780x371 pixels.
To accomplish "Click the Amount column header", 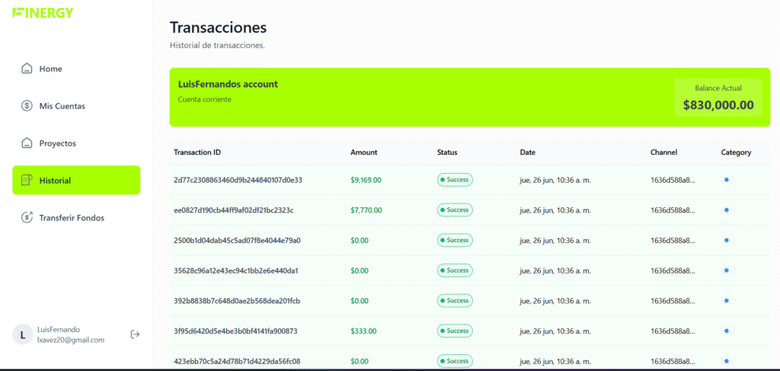I will (x=363, y=152).
